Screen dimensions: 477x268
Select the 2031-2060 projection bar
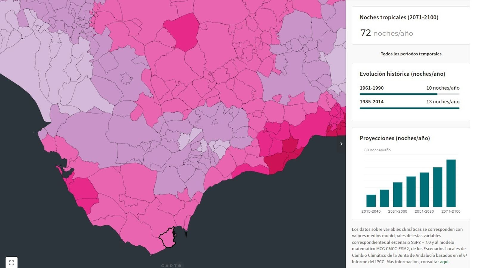pos(398,194)
